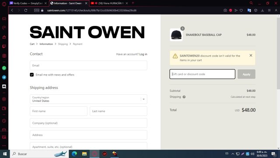Open WhatsApp in the sidebar
The image size is (280, 158).
point(4,68)
